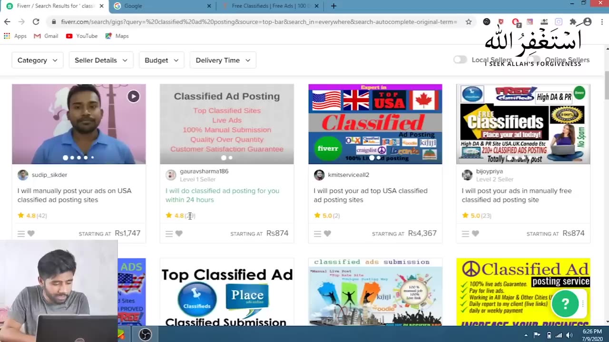Open the Maps bookmark

[117, 36]
